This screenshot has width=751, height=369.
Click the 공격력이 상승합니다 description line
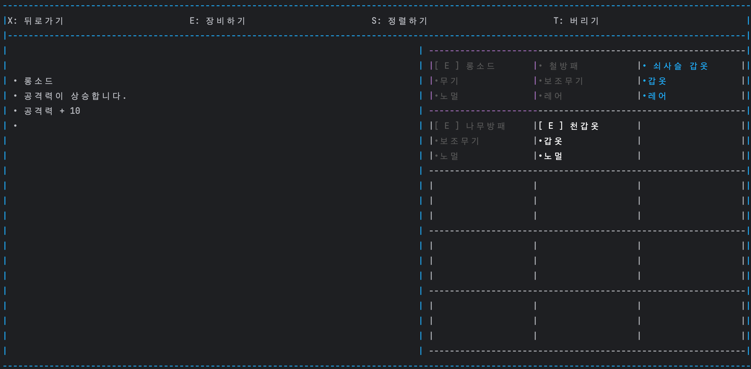pos(75,96)
